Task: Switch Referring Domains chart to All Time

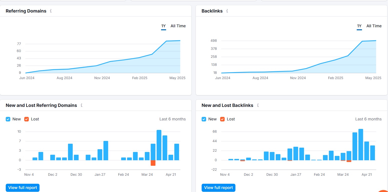Action: click(x=178, y=26)
